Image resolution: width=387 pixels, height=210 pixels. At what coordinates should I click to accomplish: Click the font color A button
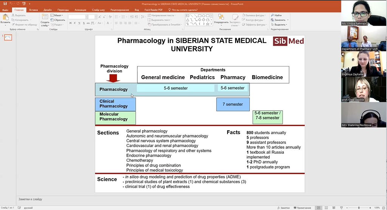[108, 23]
